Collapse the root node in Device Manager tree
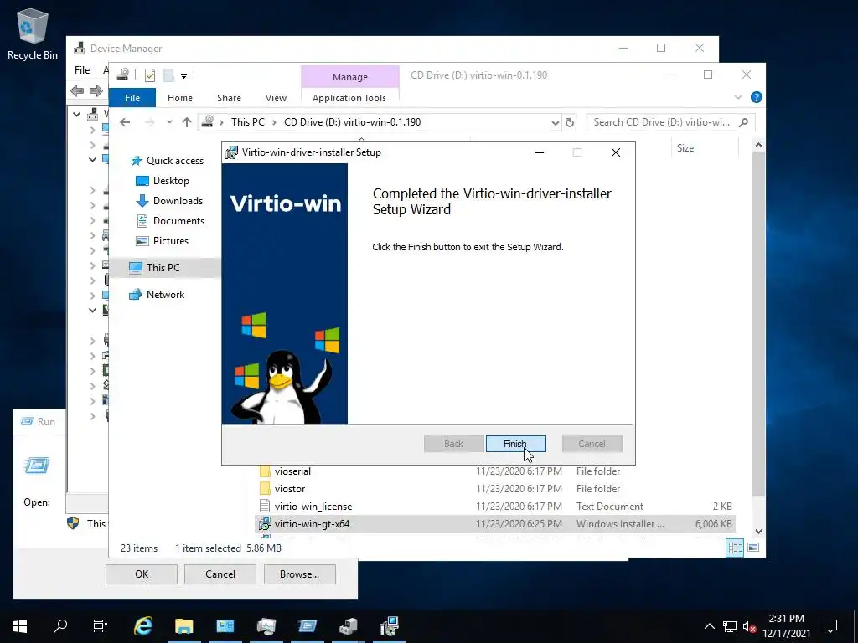 (76, 114)
